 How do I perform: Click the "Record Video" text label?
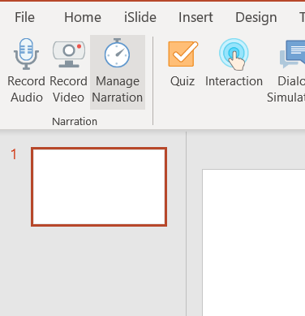point(68,89)
